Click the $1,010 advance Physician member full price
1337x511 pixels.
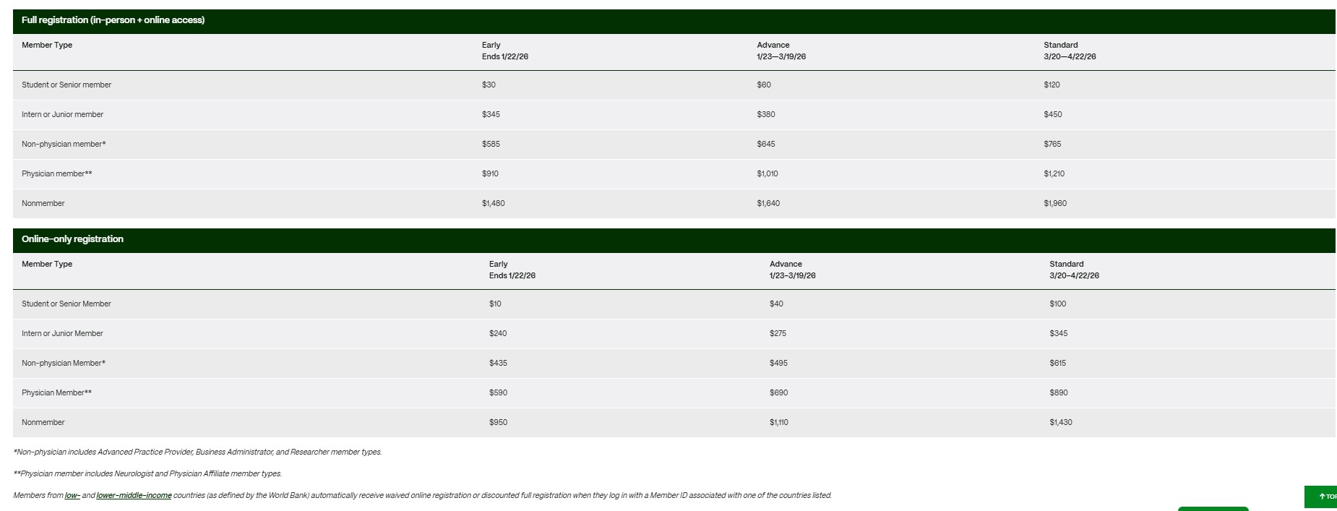pyautogui.click(x=767, y=174)
